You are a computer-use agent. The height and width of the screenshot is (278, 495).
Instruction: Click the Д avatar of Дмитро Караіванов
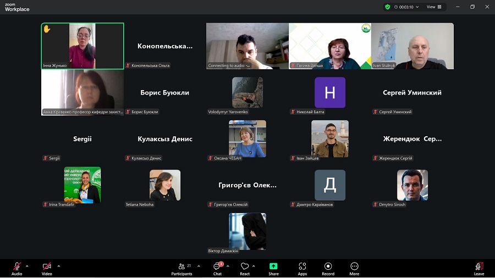point(330,185)
